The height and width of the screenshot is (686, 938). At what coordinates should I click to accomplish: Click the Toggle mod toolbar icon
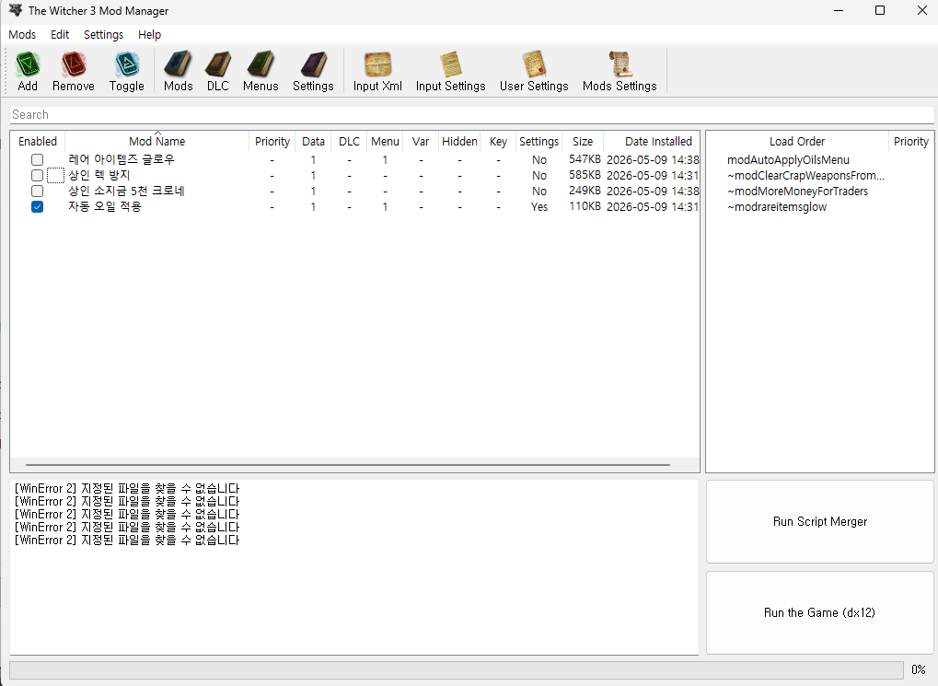tap(127, 64)
